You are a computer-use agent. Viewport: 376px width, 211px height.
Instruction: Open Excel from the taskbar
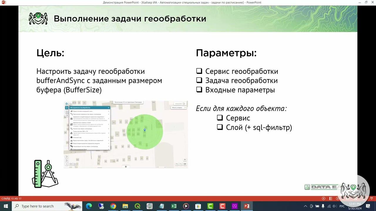click(x=174, y=206)
